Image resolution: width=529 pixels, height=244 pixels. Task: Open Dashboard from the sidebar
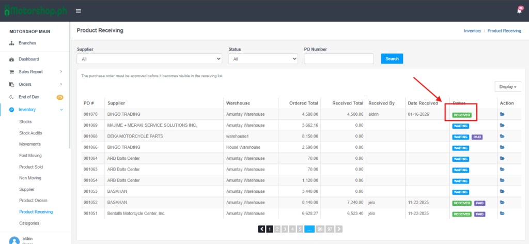(28, 59)
